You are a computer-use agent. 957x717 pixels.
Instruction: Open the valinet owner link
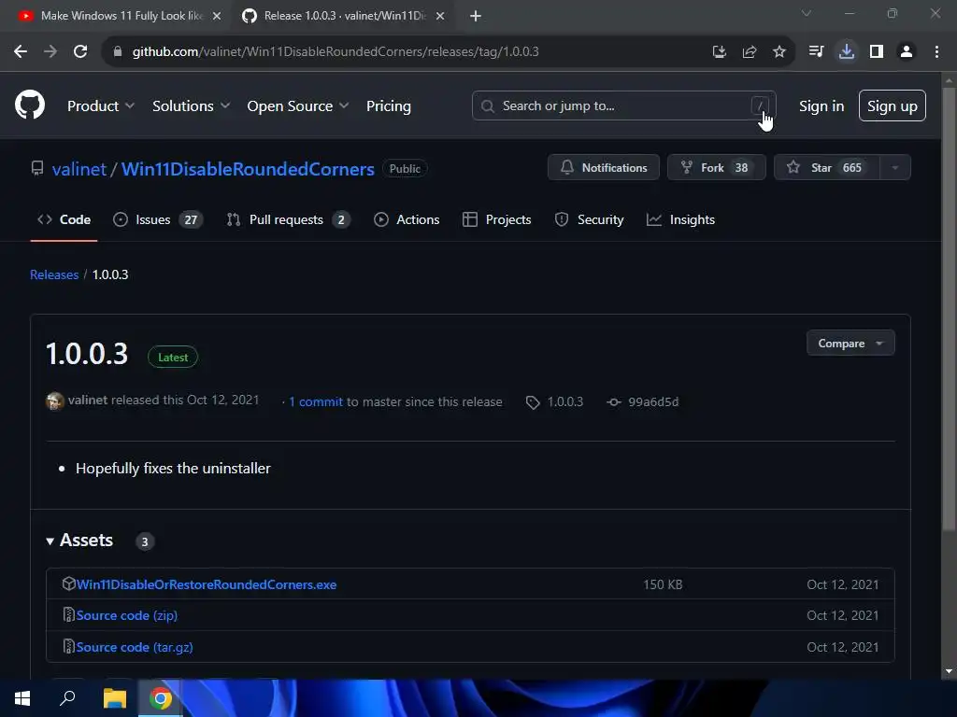[x=79, y=169]
